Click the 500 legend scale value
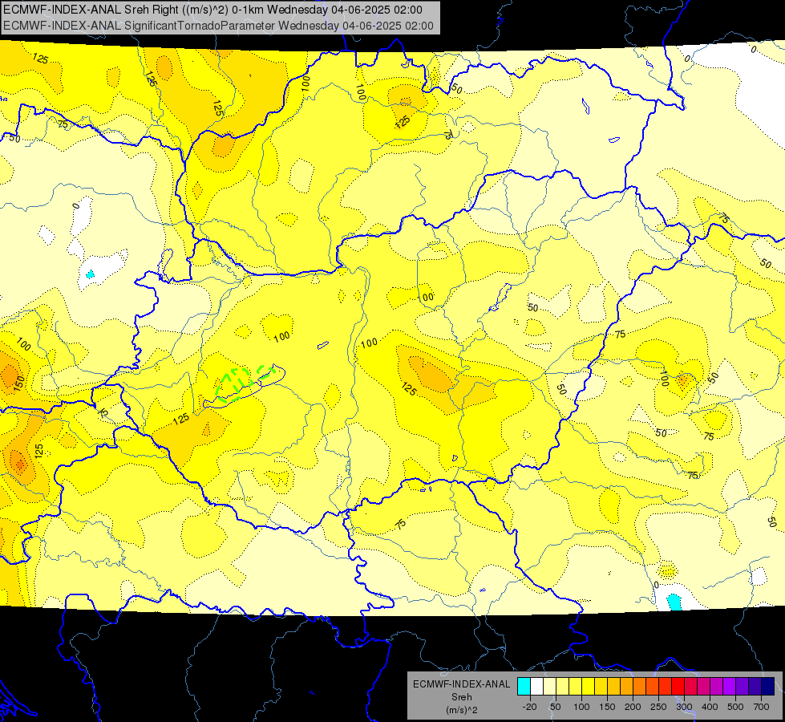 coord(735,707)
